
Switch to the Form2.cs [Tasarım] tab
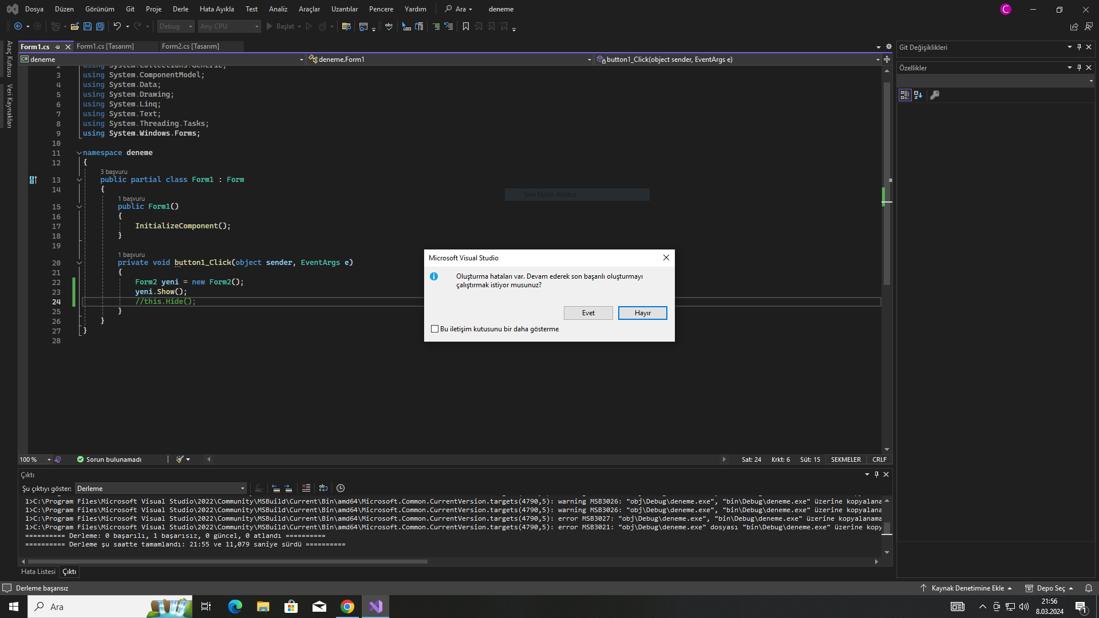tap(191, 46)
